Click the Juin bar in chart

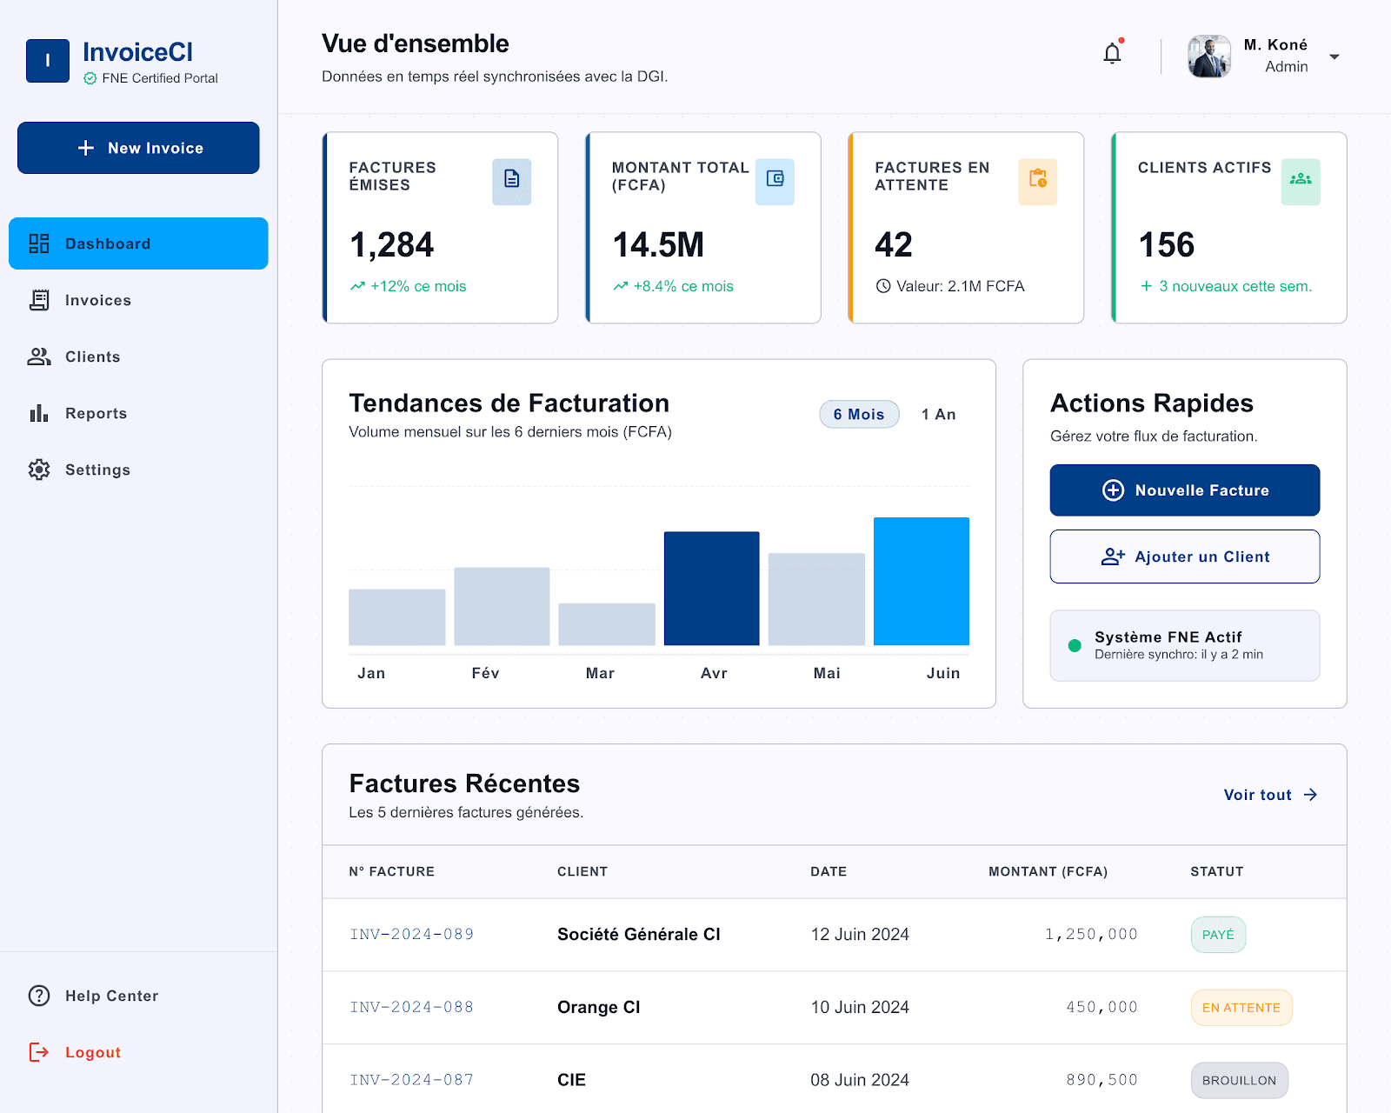point(922,581)
